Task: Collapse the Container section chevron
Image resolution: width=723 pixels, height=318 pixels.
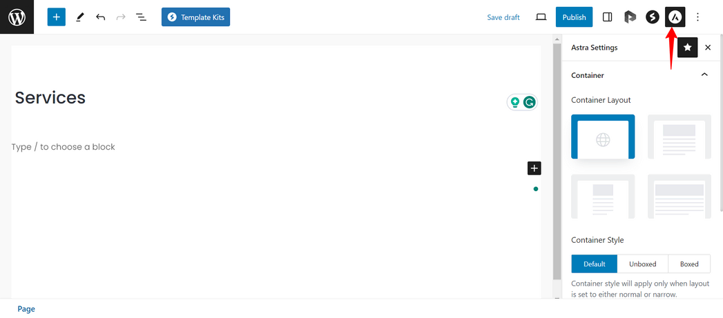Action: pos(704,75)
